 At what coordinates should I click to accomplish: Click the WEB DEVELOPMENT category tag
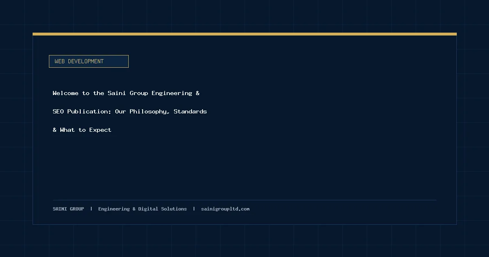click(89, 61)
